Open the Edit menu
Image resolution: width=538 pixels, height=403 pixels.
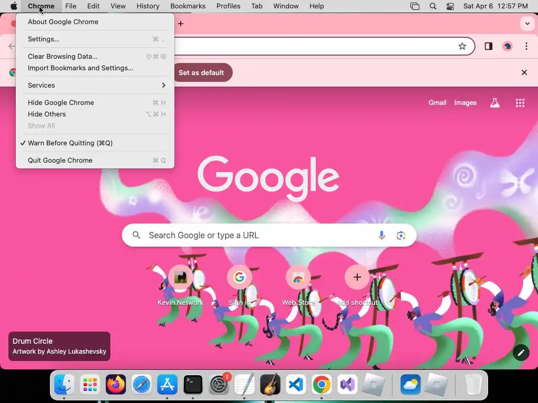pos(93,6)
